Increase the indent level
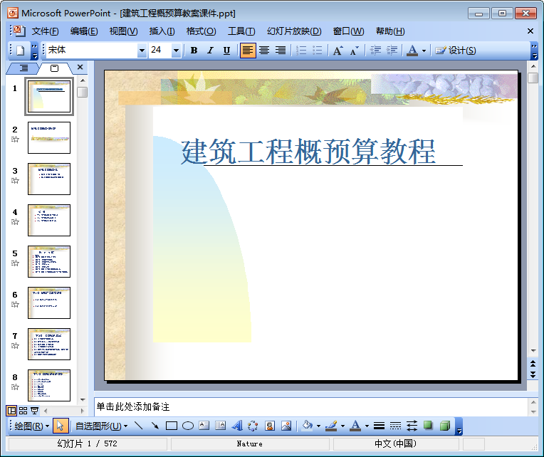Image resolution: width=544 pixels, height=457 pixels. [392, 51]
